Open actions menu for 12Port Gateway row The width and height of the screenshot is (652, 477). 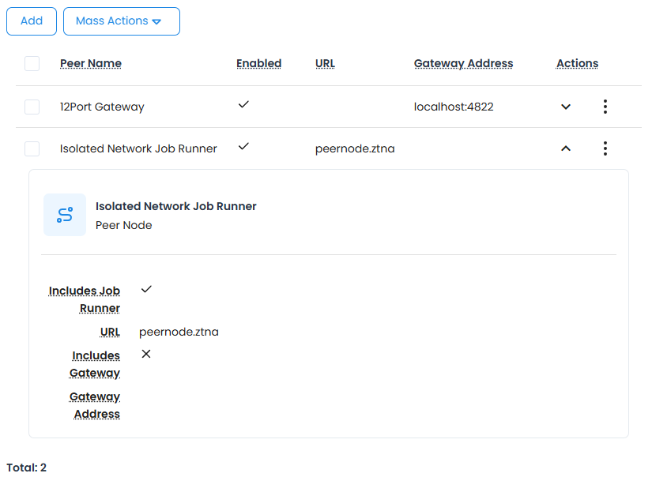click(x=605, y=106)
